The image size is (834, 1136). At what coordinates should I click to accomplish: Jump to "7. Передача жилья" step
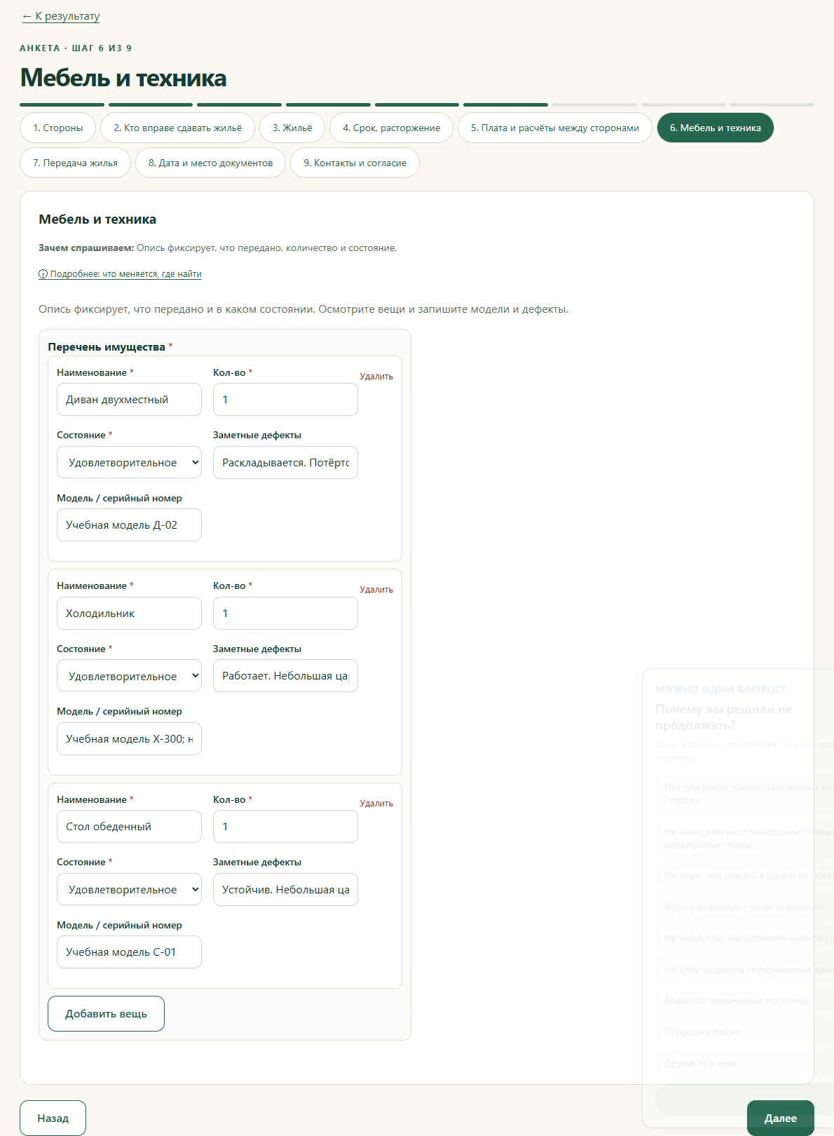(76, 163)
